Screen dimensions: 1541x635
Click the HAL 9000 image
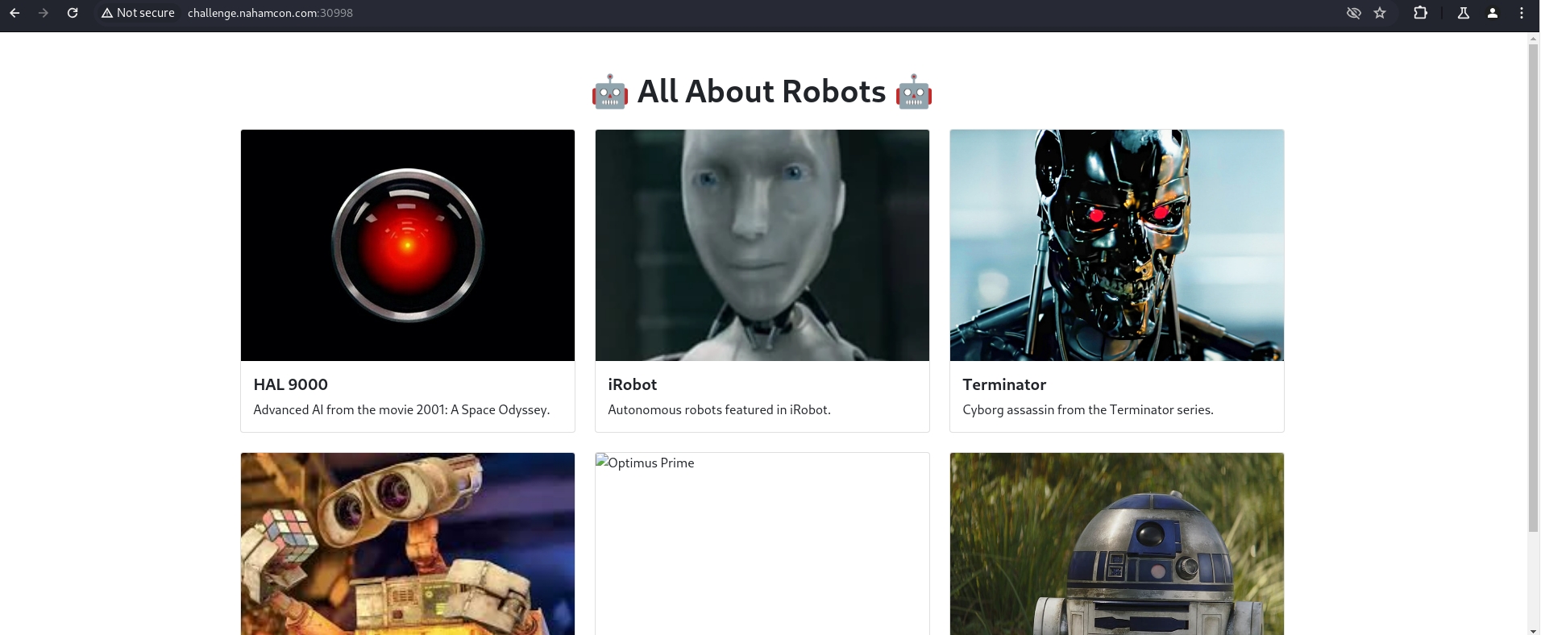pyautogui.click(x=408, y=245)
